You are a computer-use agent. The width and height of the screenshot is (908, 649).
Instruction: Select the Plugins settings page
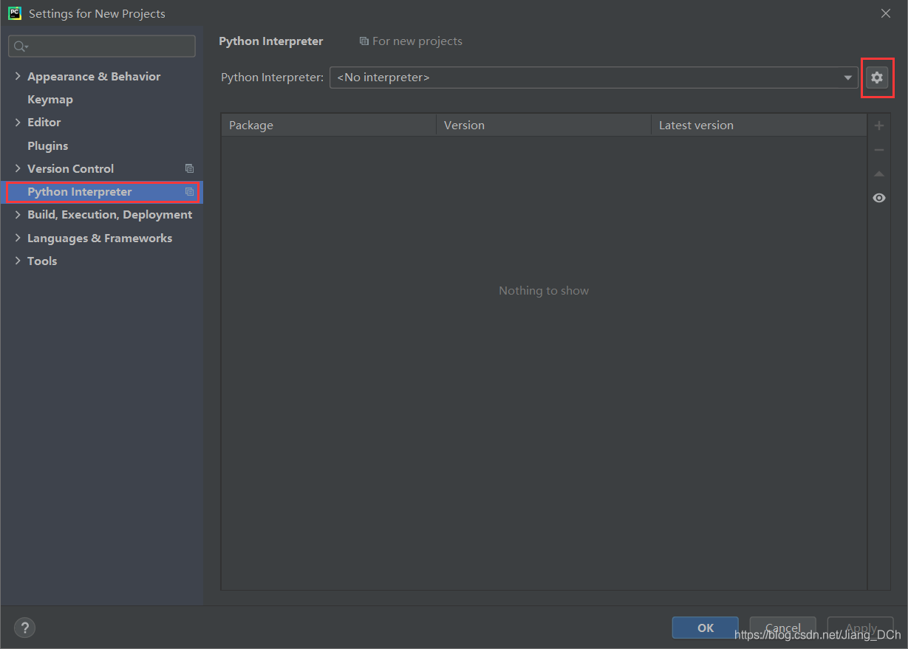pyautogui.click(x=47, y=145)
